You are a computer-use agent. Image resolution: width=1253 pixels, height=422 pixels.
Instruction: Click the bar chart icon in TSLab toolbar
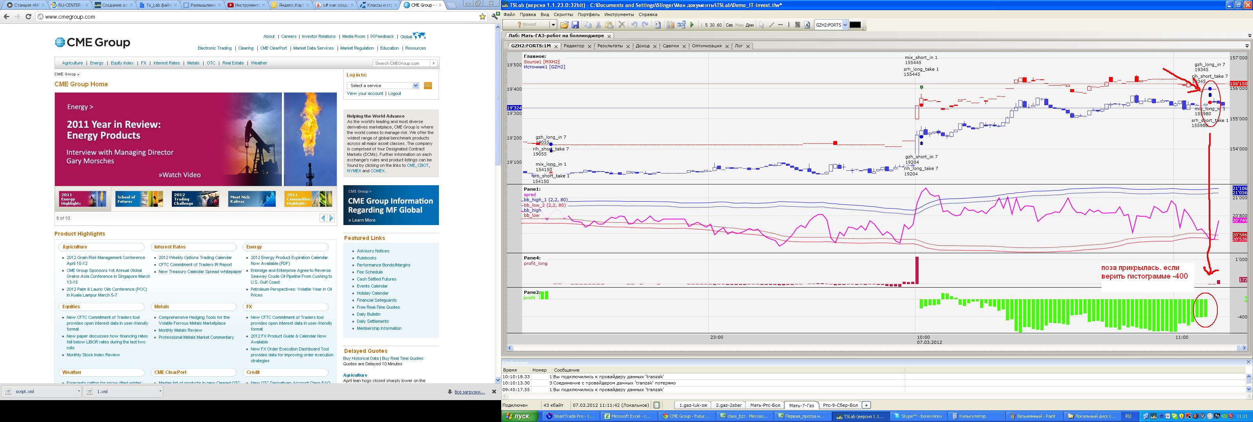click(x=671, y=25)
